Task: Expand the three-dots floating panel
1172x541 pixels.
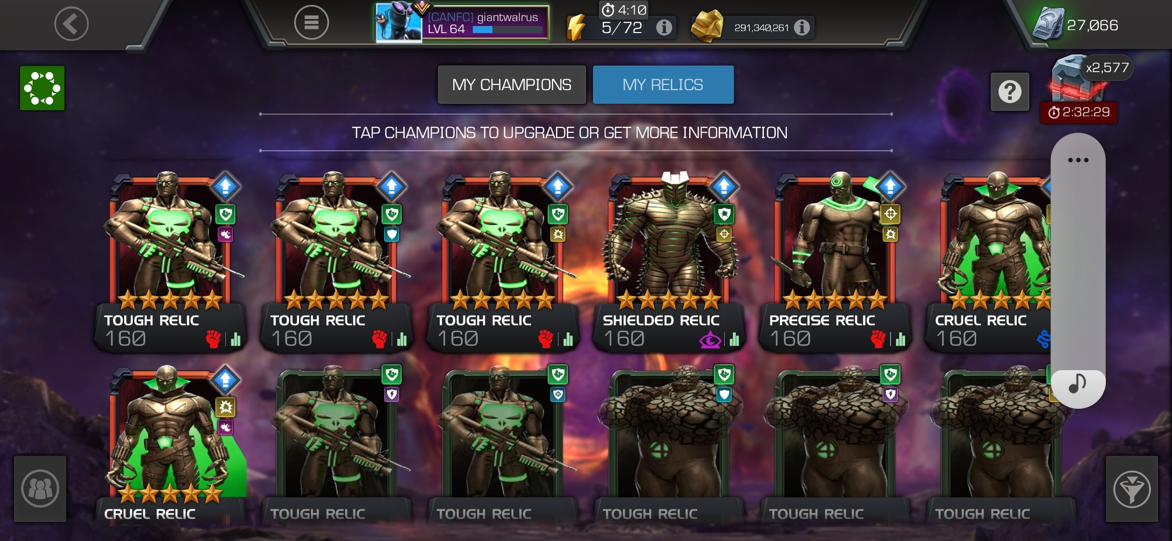Action: (x=1078, y=160)
